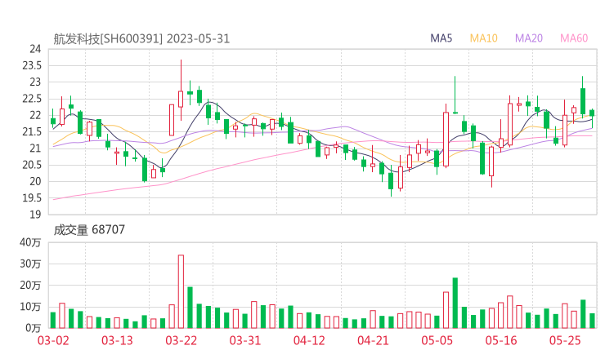Screen dimensions: 605x359
Task: Select the candlestick with the highest wick near 23.5
Action: point(181,90)
